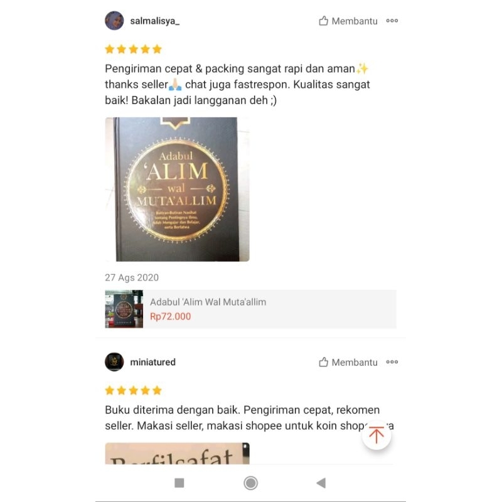Mark salmalisya_ review as Membantu
The height and width of the screenshot is (502, 502).
tap(348, 21)
